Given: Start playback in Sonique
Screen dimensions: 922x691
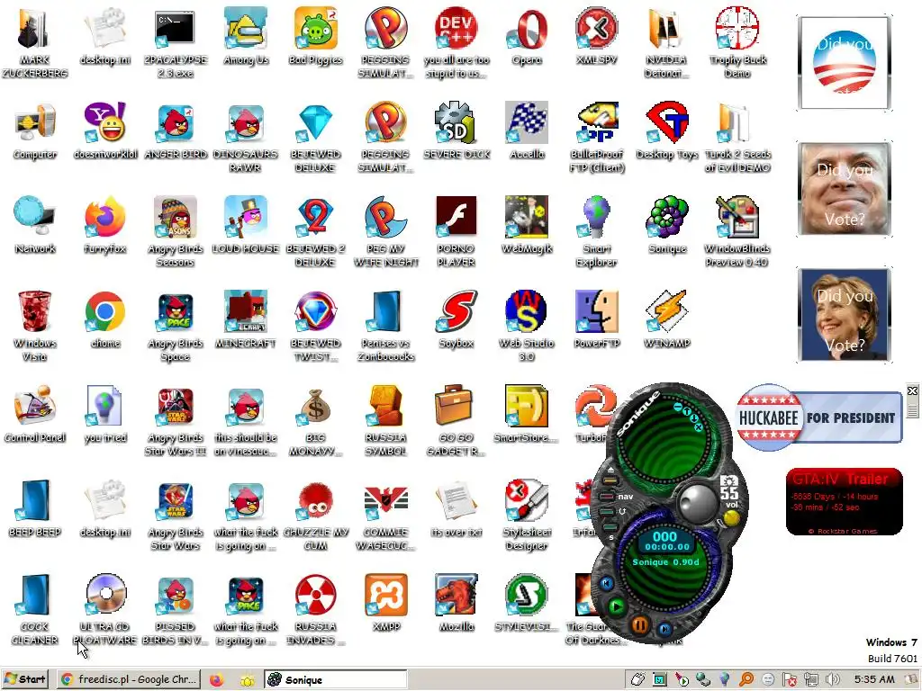Looking at the screenshot, I should [x=616, y=607].
